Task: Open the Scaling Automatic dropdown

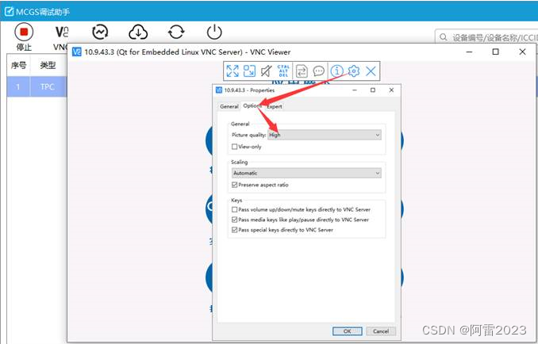Action: pos(306,173)
